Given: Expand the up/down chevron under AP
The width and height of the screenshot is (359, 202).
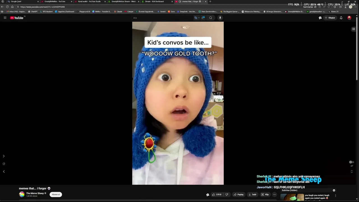Looking at the screenshot, I should tap(352, 171).
